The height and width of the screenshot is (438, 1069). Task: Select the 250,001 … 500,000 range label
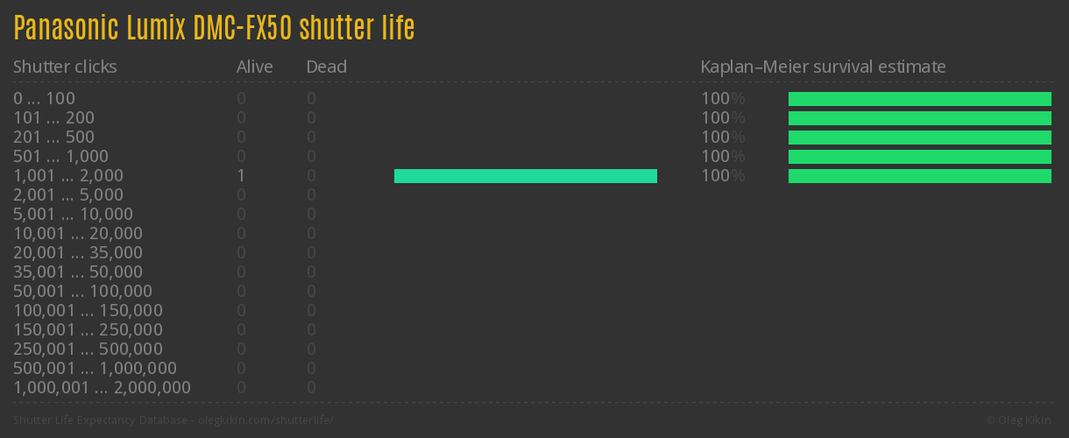pyautogui.click(x=88, y=350)
